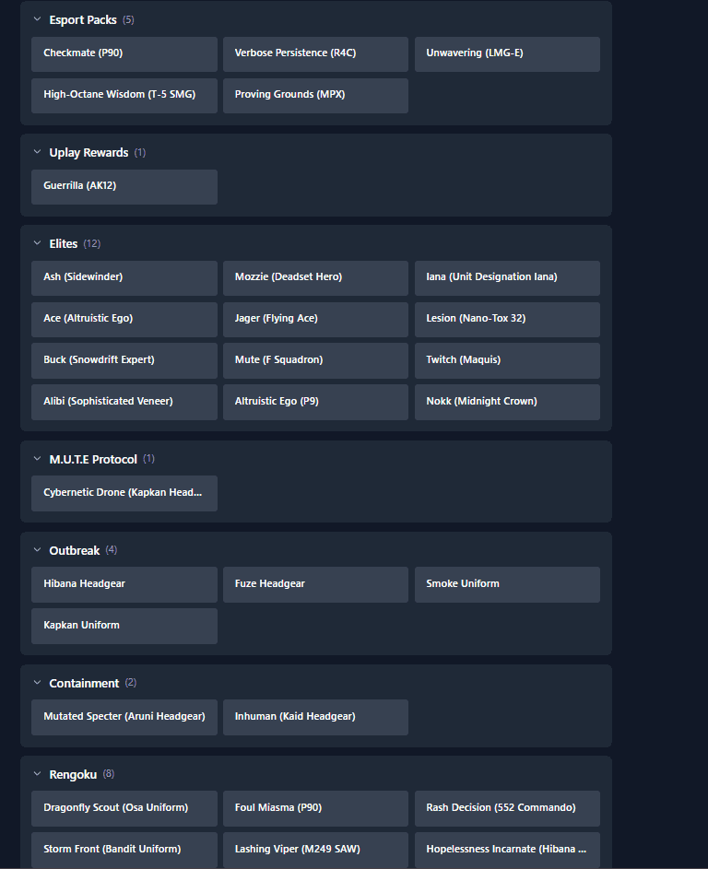
Task: Pick the Guerrilla (AK12) reward
Action: pos(124,186)
